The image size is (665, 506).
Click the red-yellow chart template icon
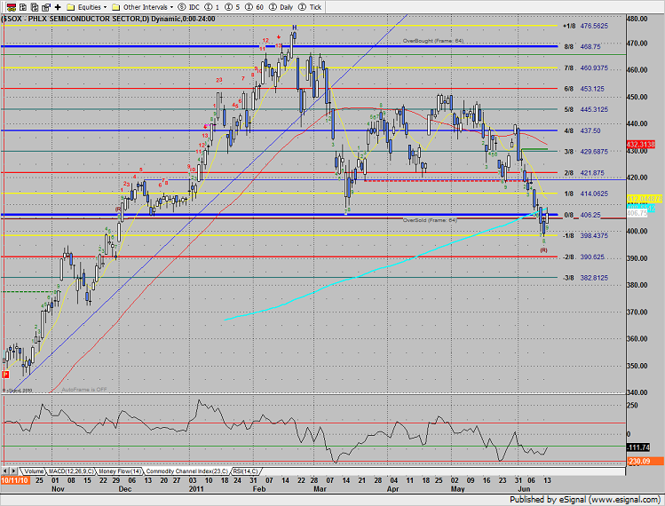click(11, 7)
